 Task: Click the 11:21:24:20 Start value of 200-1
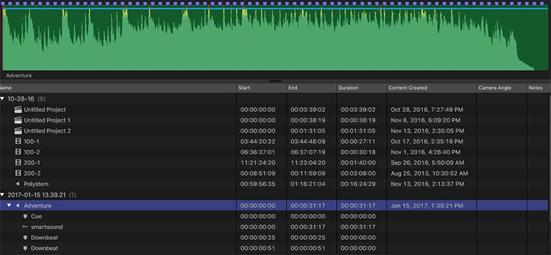coord(258,163)
